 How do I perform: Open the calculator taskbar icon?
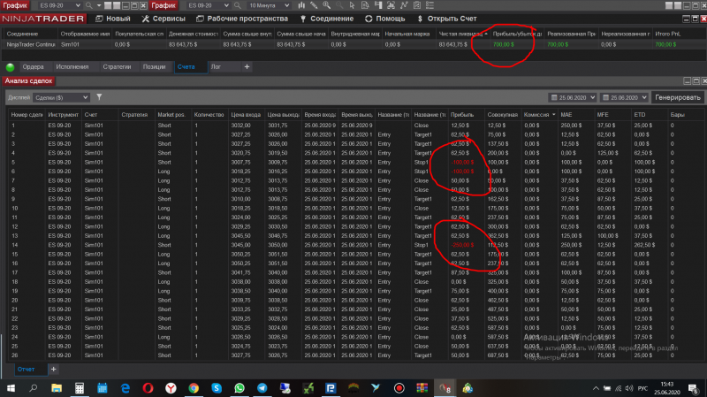(x=79, y=388)
